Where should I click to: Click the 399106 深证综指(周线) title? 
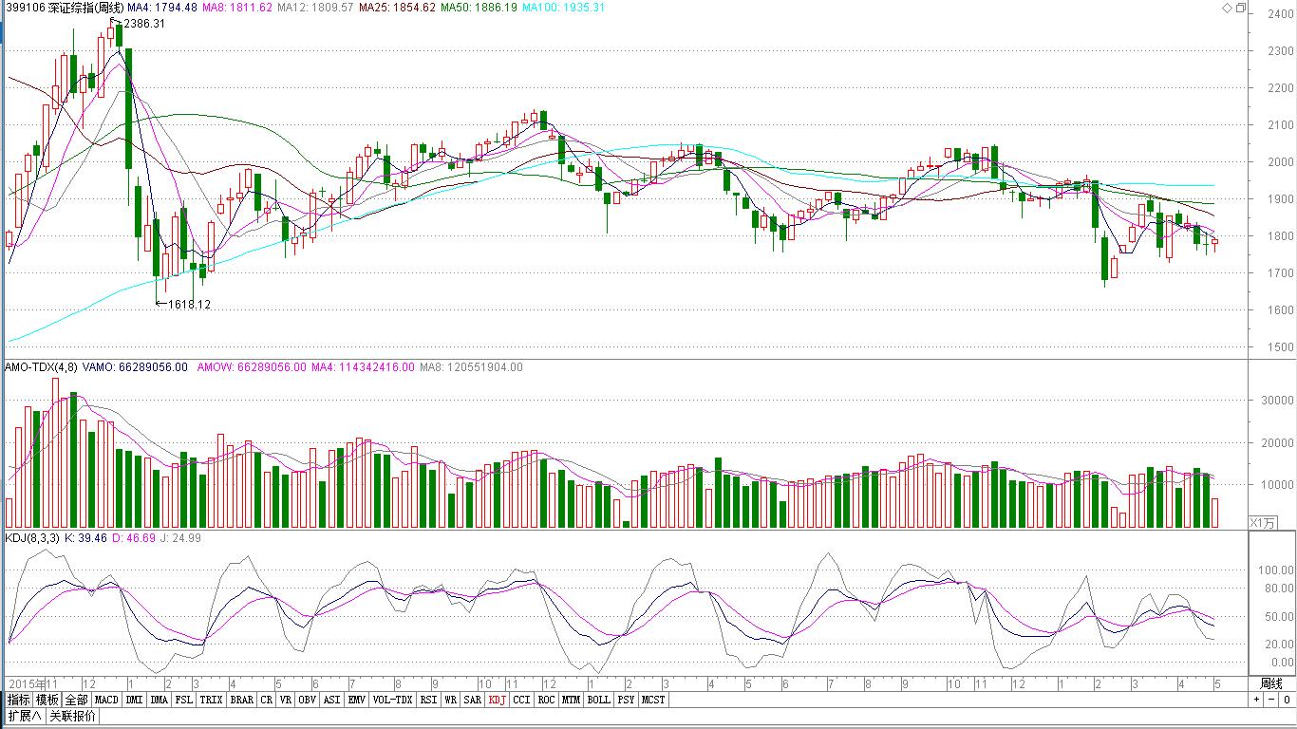coord(65,8)
